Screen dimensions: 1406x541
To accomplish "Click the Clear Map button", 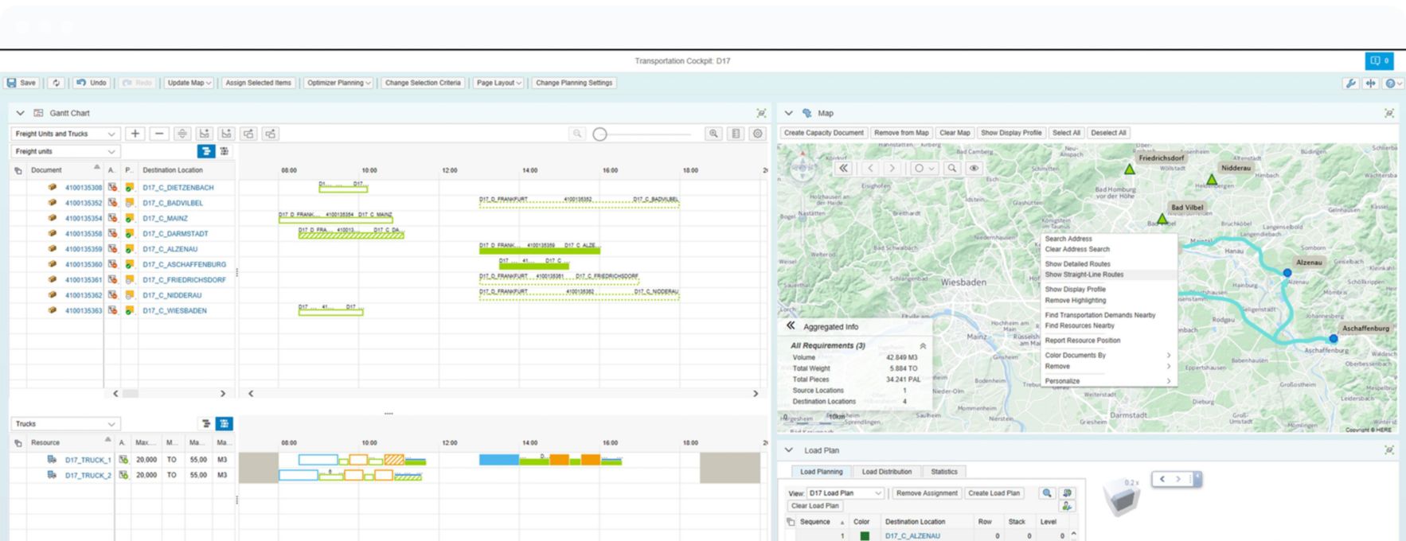I will (954, 133).
